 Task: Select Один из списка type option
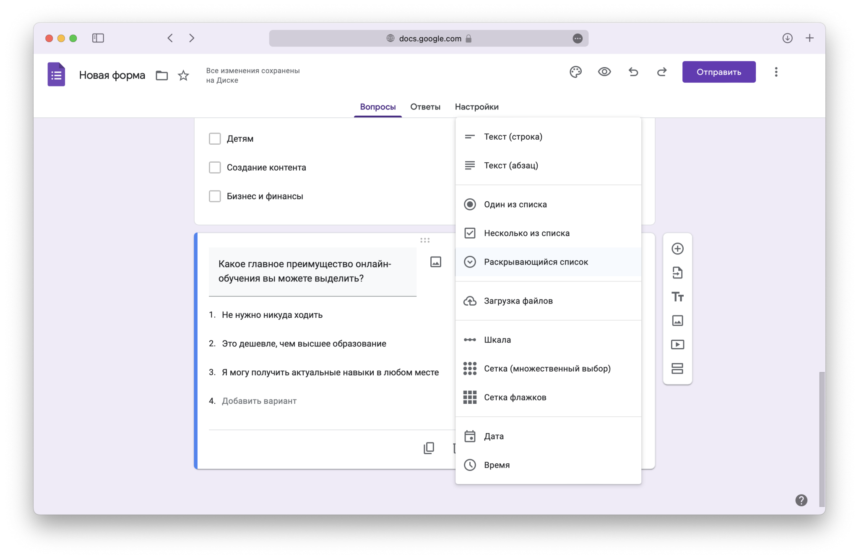click(x=515, y=205)
